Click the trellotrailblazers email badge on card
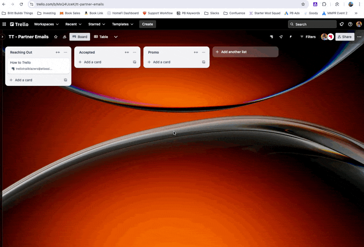 pyautogui.click(x=32, y=69)
